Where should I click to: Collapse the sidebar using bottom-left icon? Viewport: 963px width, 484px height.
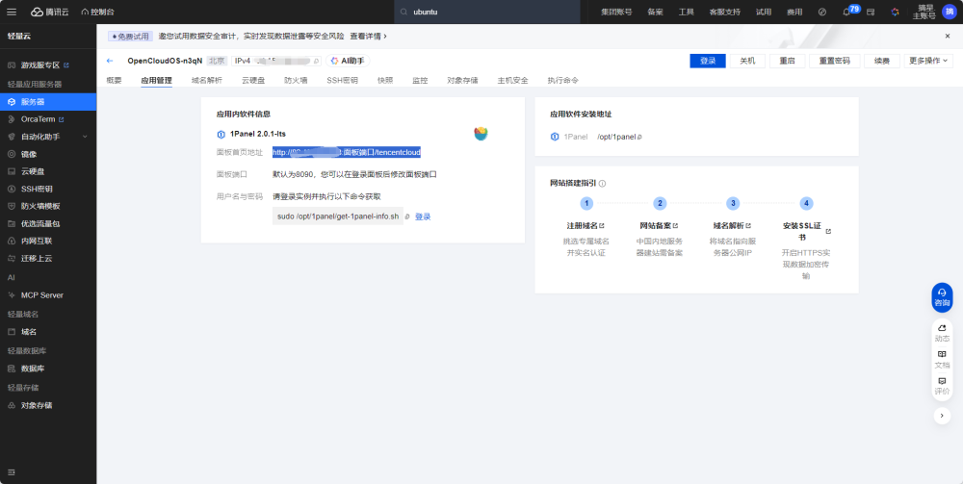(11, 471)
